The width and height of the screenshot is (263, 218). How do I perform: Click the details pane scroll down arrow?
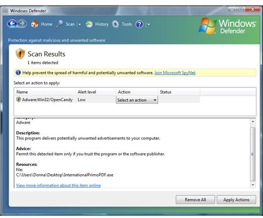point(253,185)
